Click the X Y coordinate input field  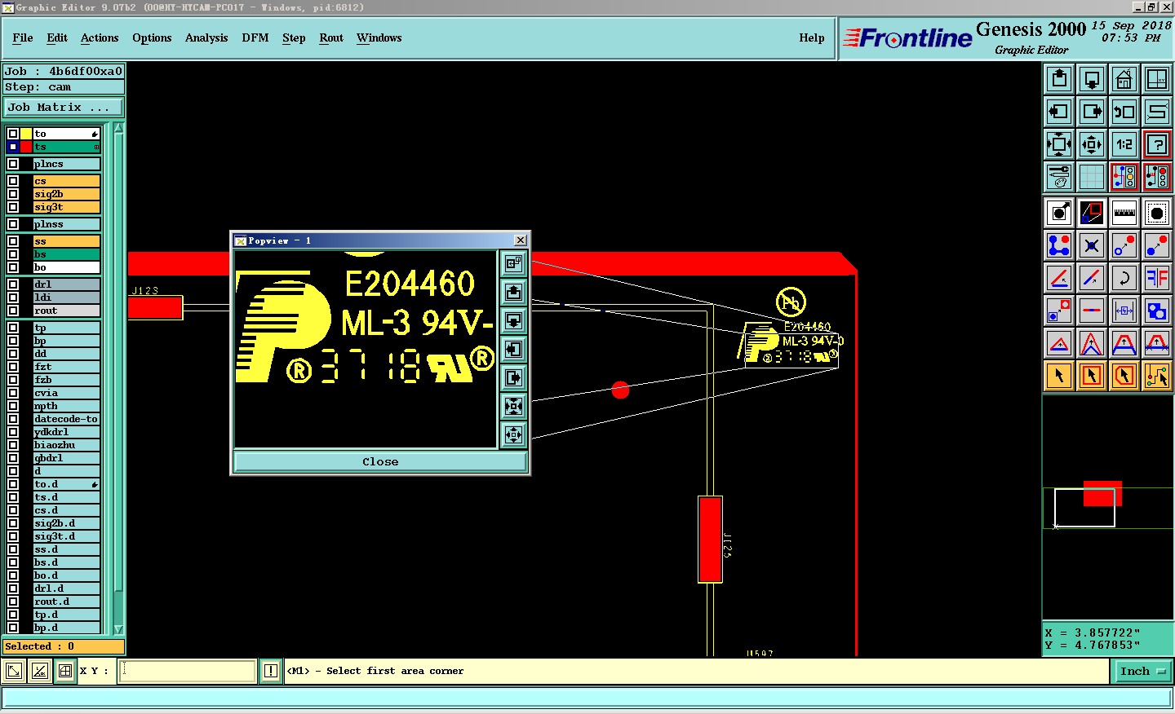pyautogui.click(x=188, y=672)
